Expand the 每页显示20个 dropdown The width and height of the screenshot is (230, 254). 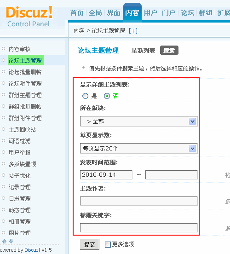click(x=139, y=148)
